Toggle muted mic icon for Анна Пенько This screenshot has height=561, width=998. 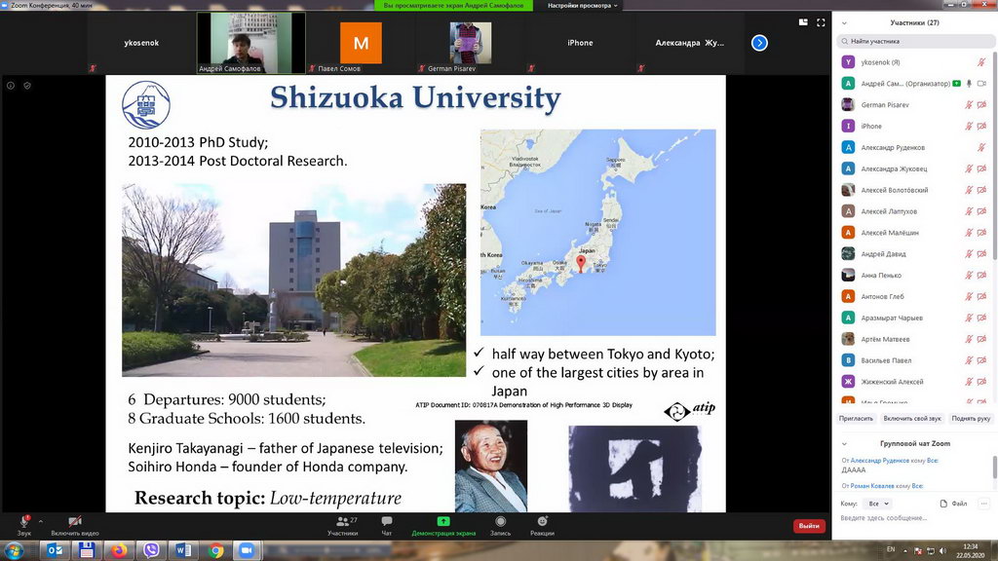tap(969, 276)
